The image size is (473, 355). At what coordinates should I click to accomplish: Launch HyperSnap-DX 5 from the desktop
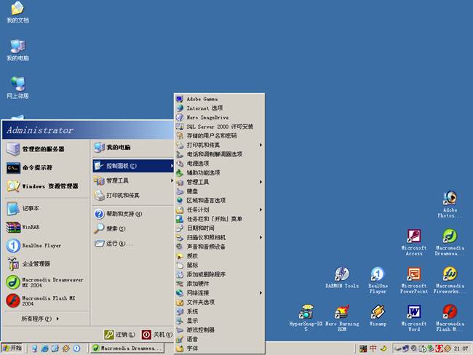click(306, 311)
